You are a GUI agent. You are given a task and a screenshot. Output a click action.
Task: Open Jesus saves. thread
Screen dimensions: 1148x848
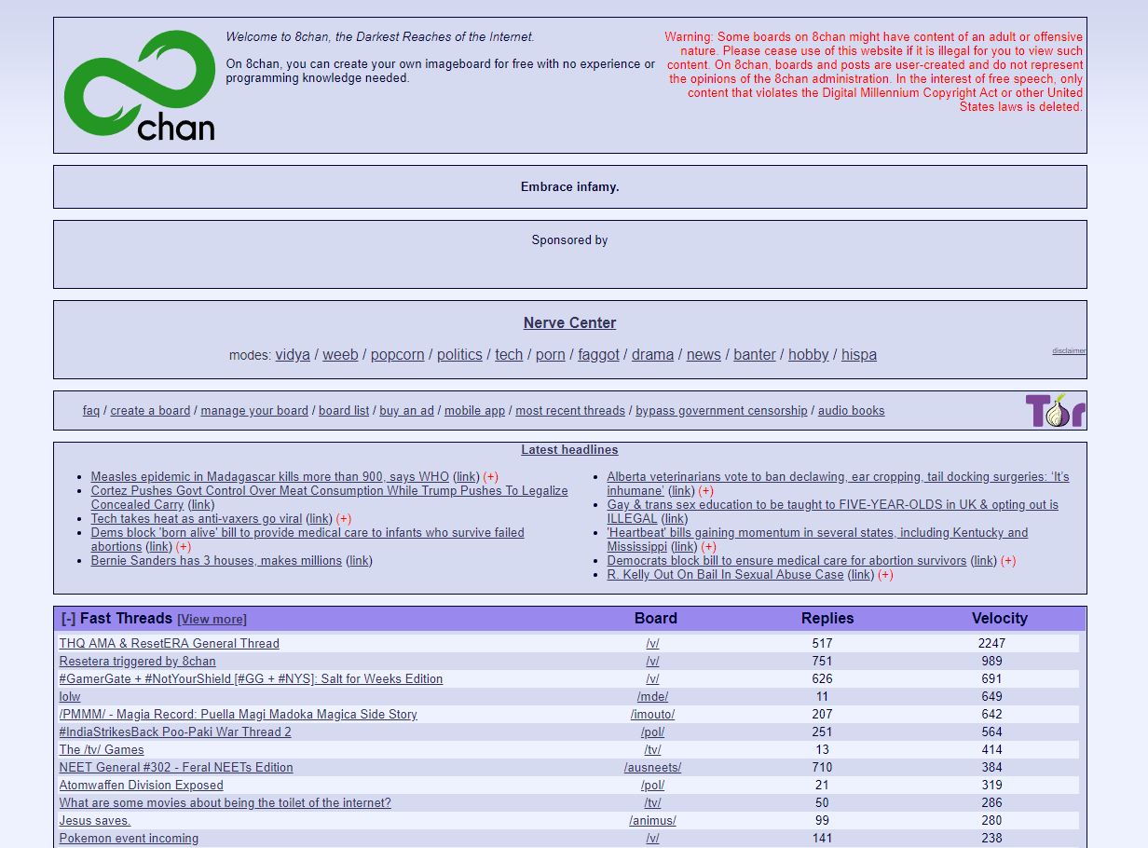click(95, 821)
